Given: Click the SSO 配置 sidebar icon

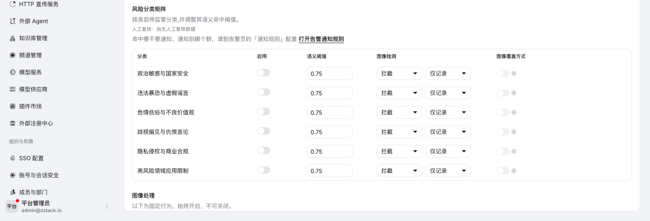Looking at the screenshot, I should 13,158.
